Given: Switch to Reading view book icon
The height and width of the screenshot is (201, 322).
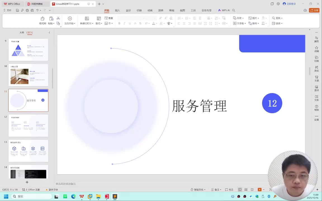Looking at the screenshot, I should coord(252,190).
